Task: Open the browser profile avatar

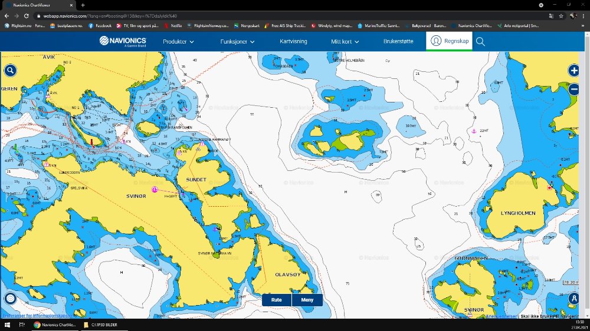Action: click(573, 16)
